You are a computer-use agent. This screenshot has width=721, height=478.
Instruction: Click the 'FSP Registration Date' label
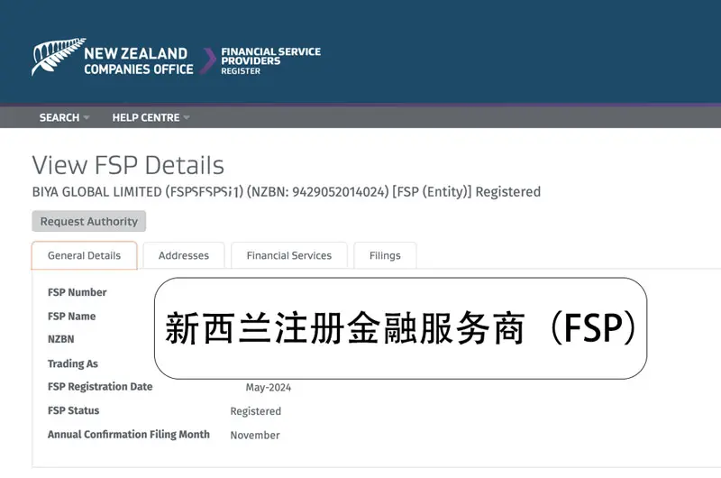click(x=100, y=386)
